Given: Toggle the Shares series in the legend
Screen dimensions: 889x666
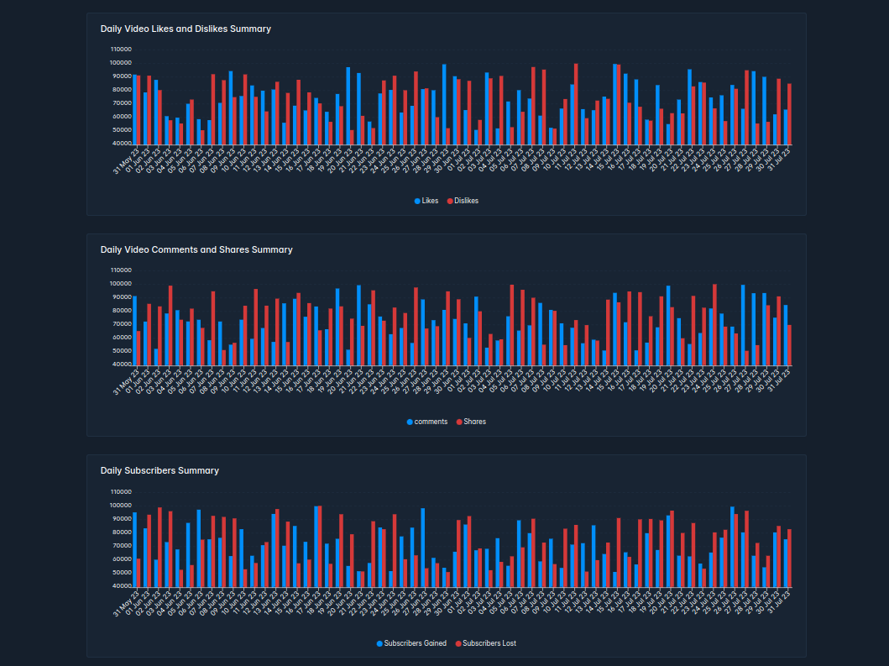Looking at the screenshot, I should [x=471, y=422].
